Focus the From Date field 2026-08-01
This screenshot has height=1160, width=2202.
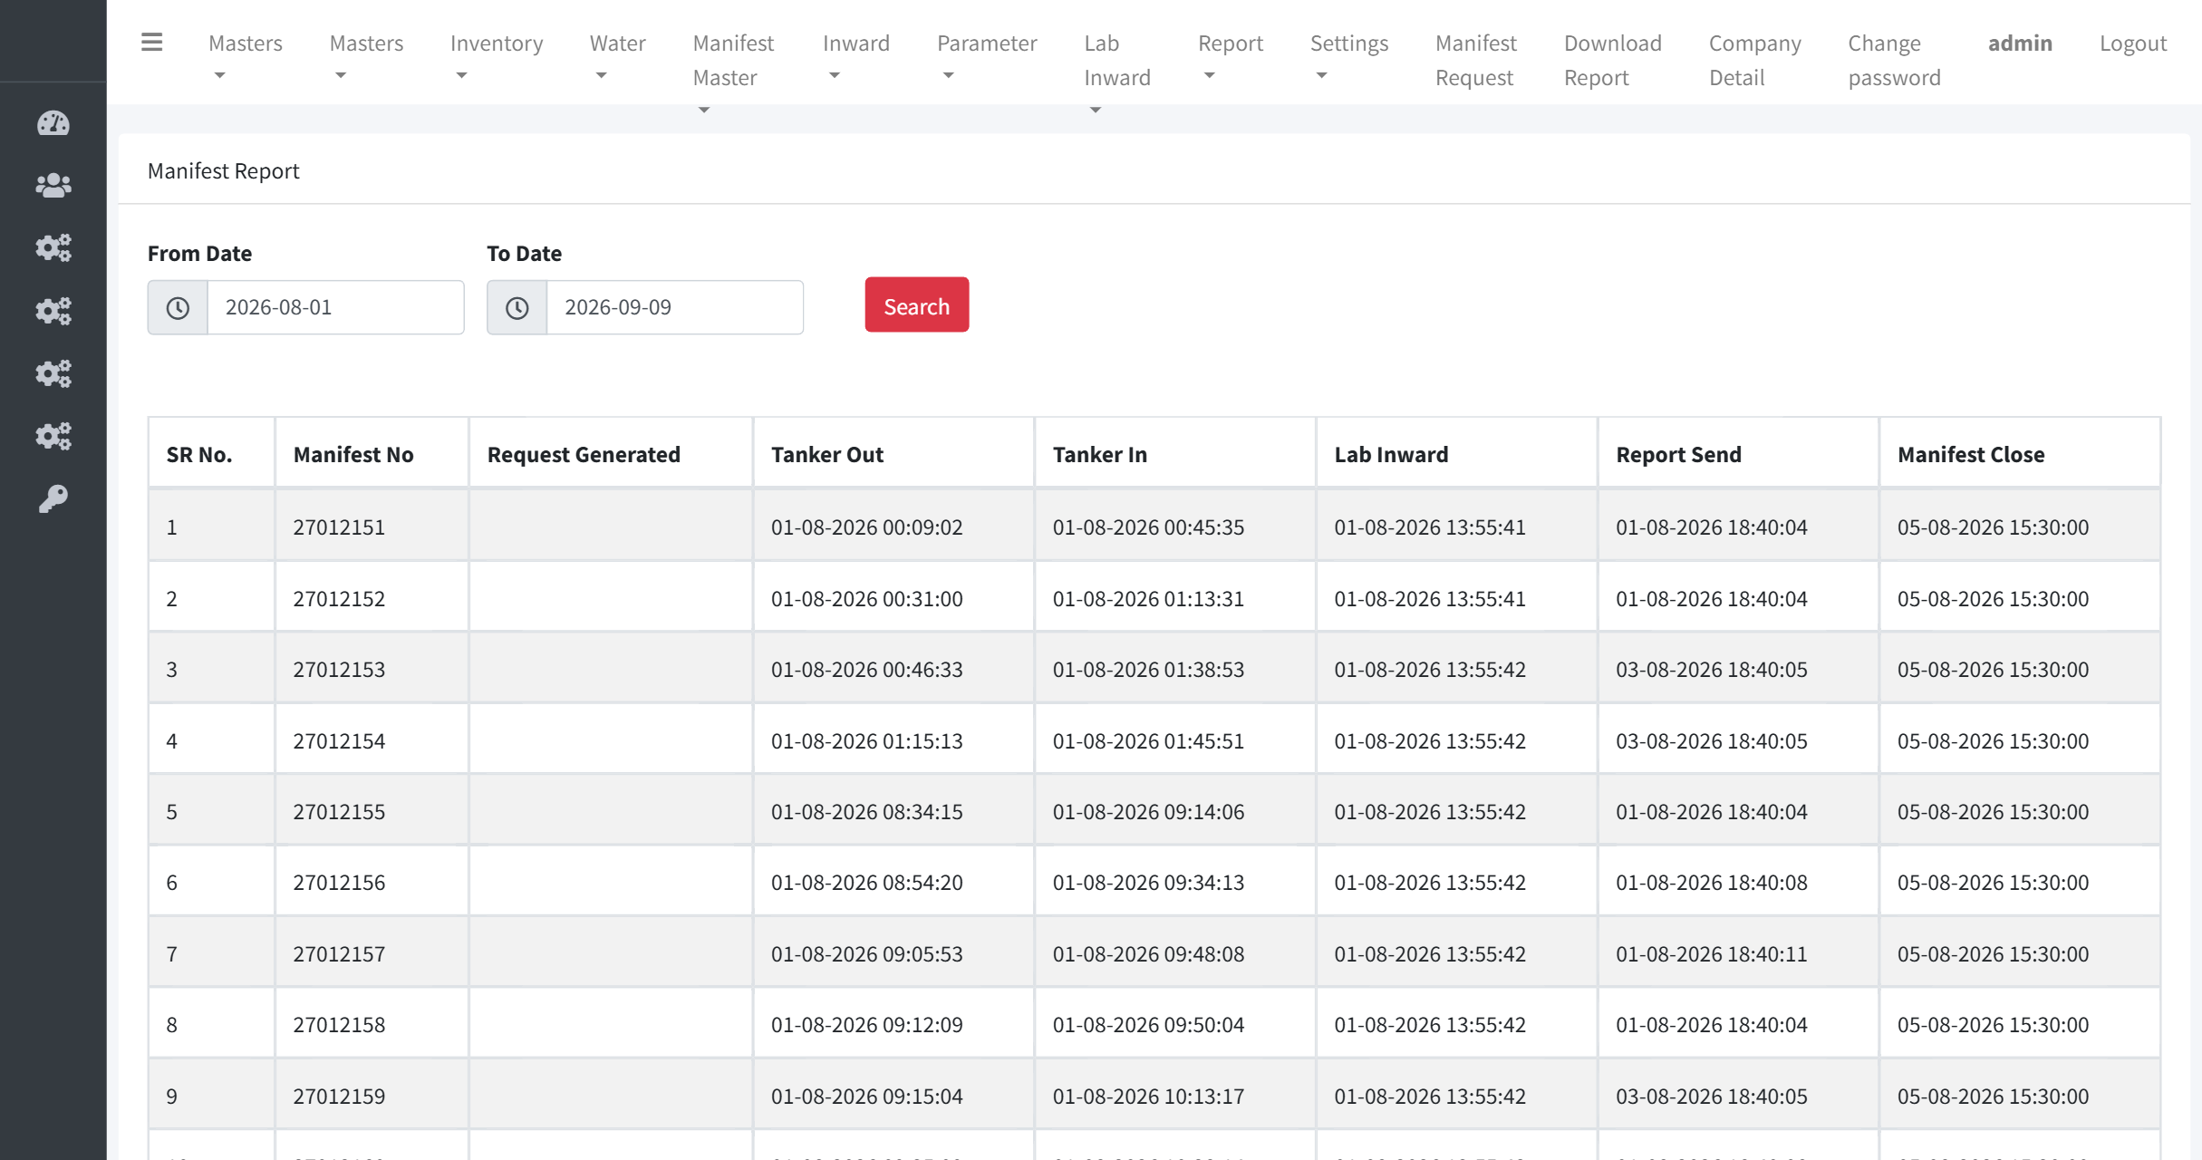point(336,307)
